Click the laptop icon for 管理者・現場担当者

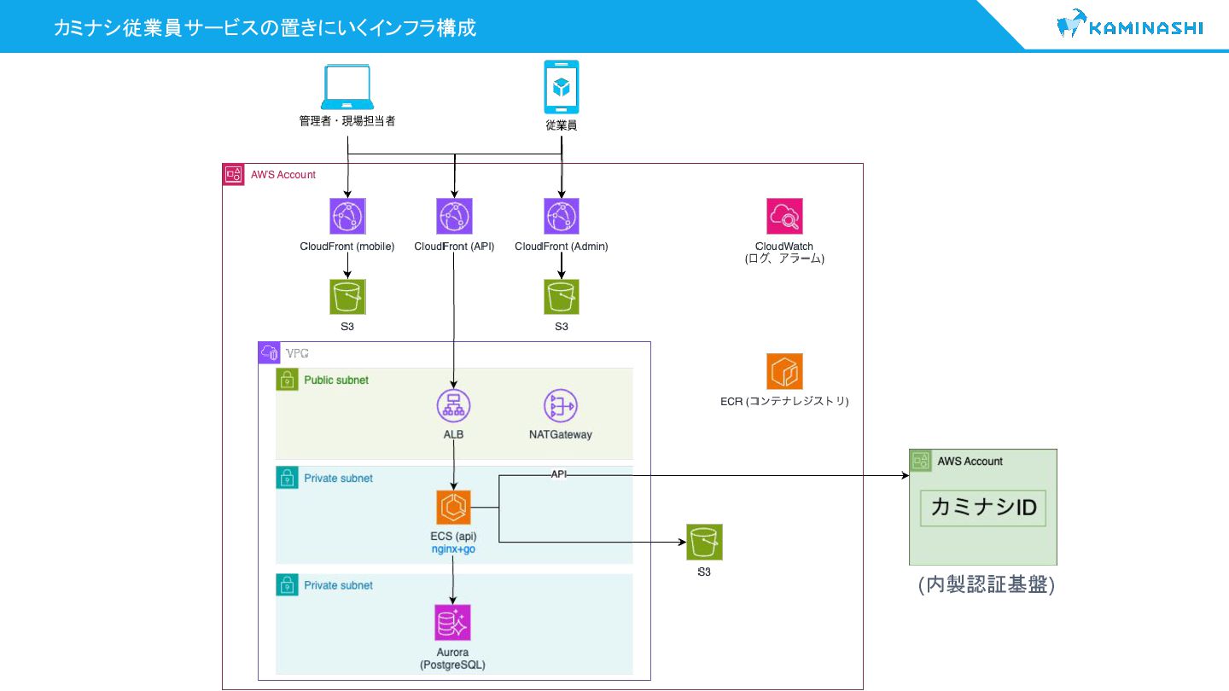pyautogui.click(x=347, y=88)
